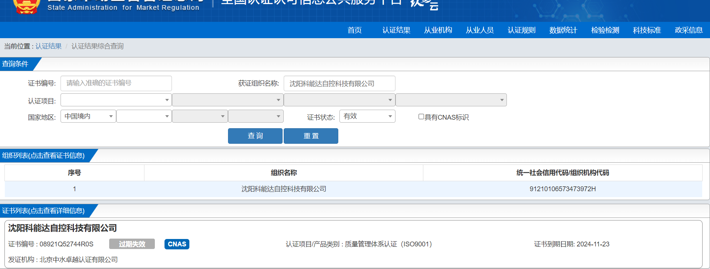The image size is (710, 269).
Task: Expand the second 认证项目 dropdown
Action: [228, 100]
